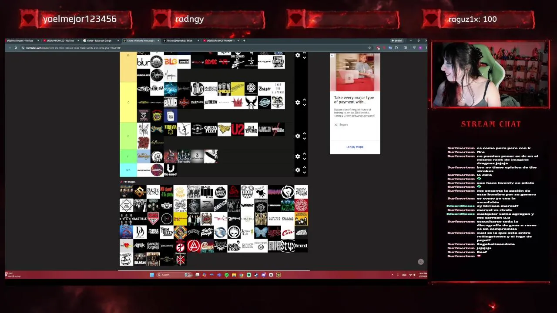Click the yellow C tier label
557x313 pixels.
(x=128, y=102)
